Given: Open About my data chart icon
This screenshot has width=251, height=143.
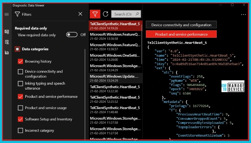Looking at the screenshot, I should point(7,52).
